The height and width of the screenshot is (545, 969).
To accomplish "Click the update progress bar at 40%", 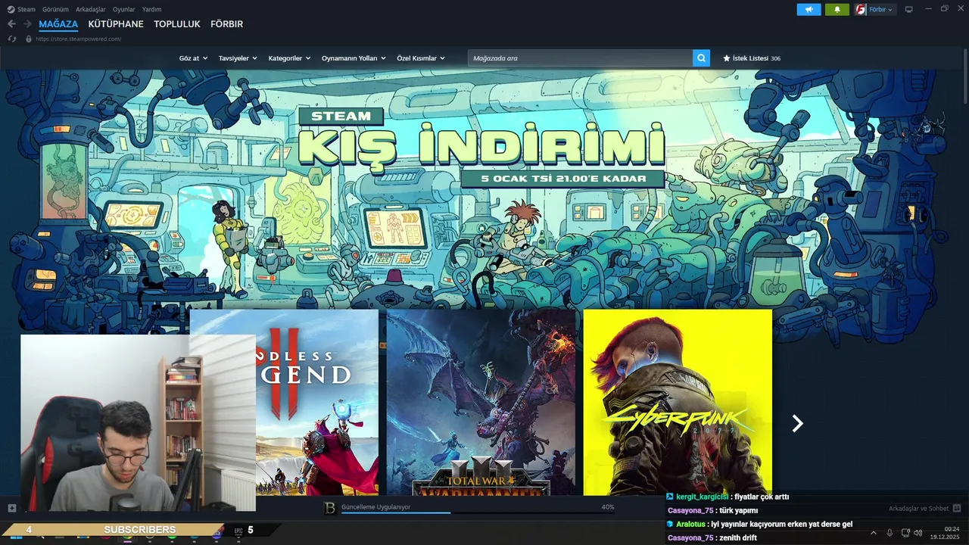I will (478, 513).
